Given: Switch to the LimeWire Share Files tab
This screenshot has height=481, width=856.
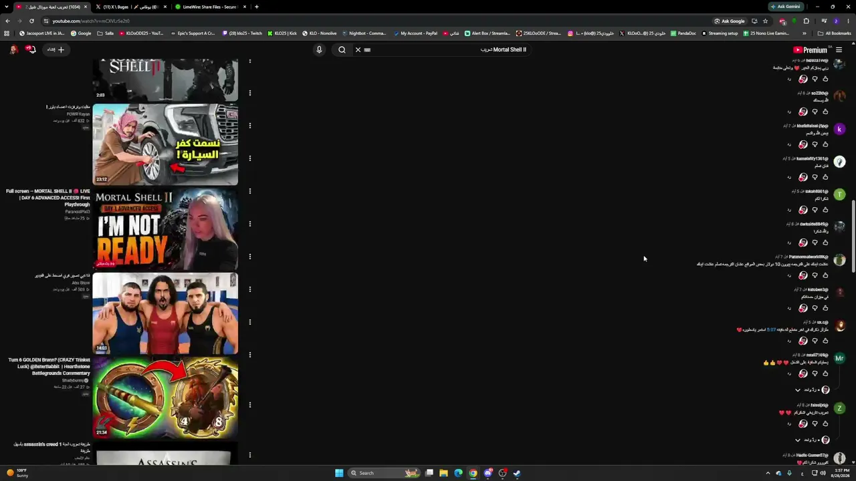Looking at the screenshot, I should pyautogui.click(x=210, y=7).
